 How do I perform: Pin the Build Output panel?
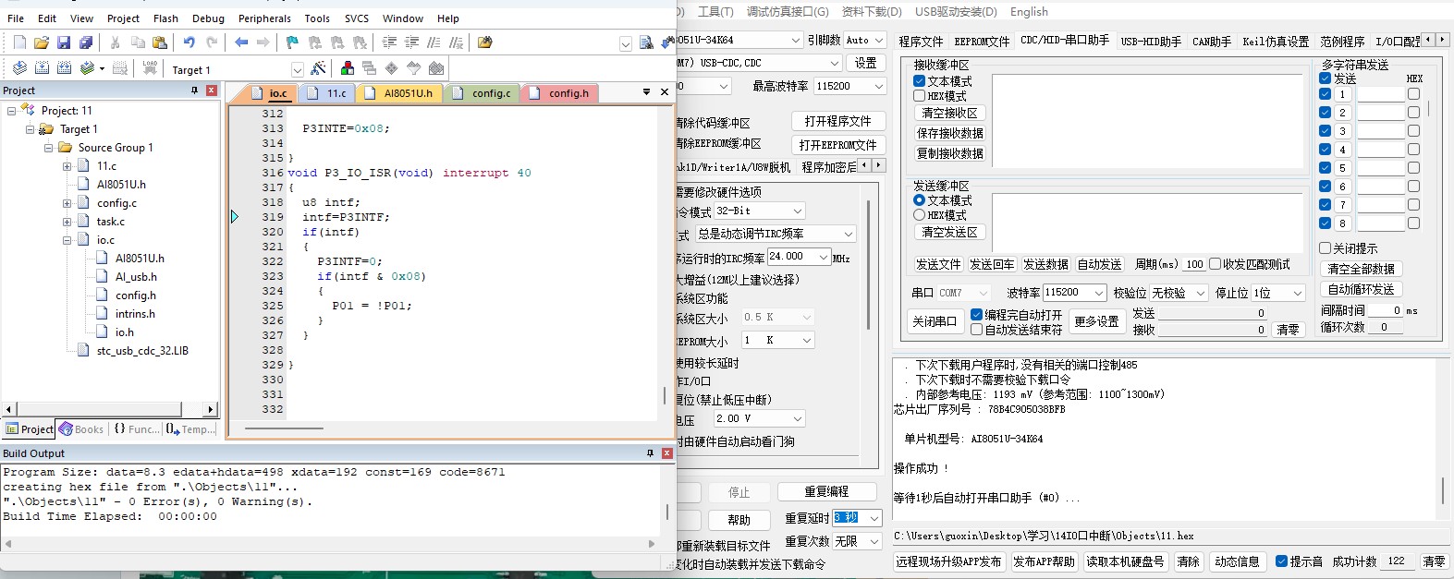click(650, 453)
